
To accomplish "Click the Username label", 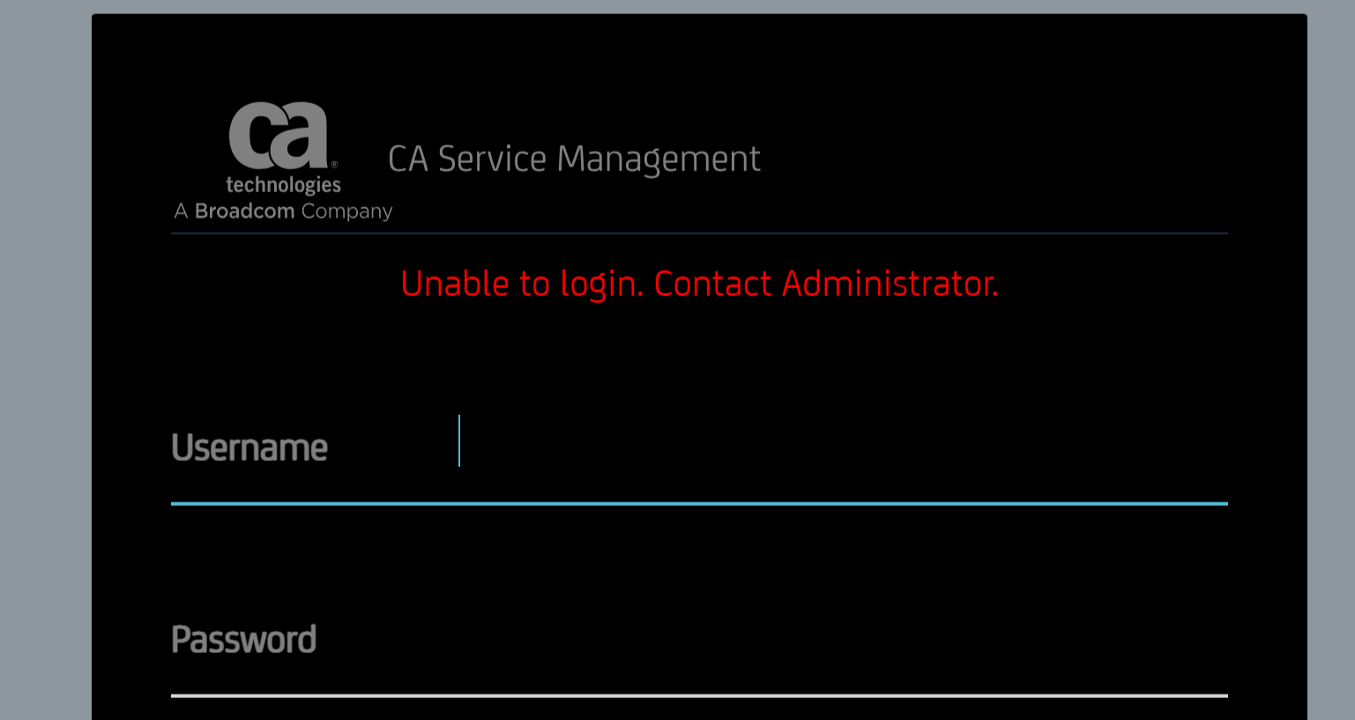I will click(x=249, y=448).
